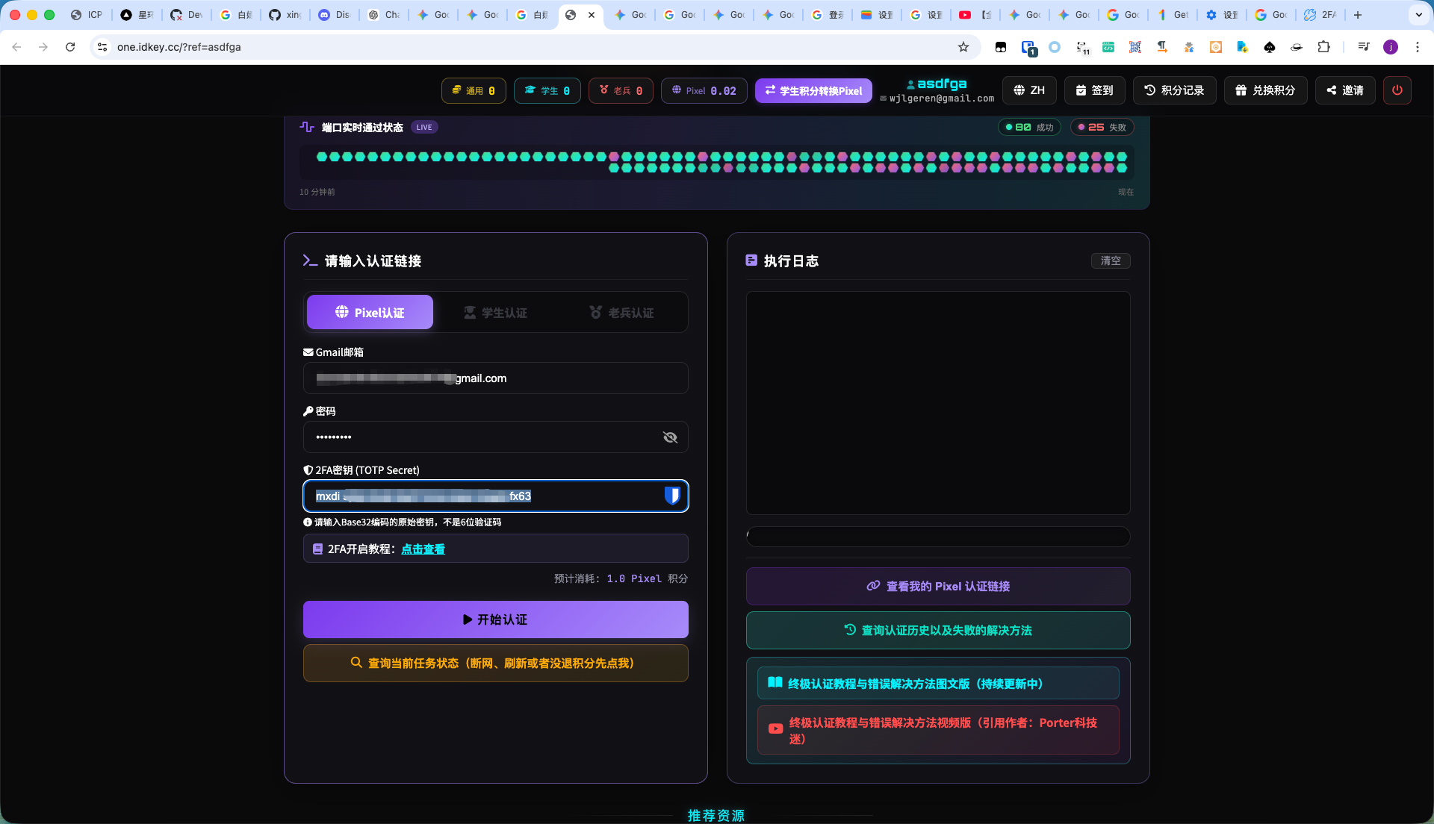Viewport: 1434px width, 824px height.
Task: Select the Pixel认证 tab
Action: [x=370, y=312]
